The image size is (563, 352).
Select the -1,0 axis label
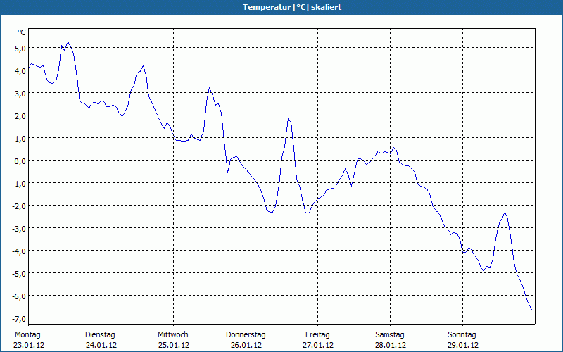(19, 183)
